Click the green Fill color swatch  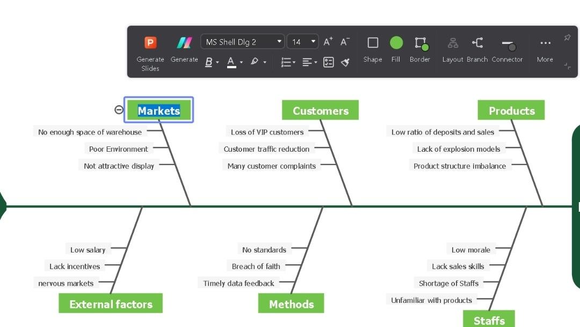(396, 42)
